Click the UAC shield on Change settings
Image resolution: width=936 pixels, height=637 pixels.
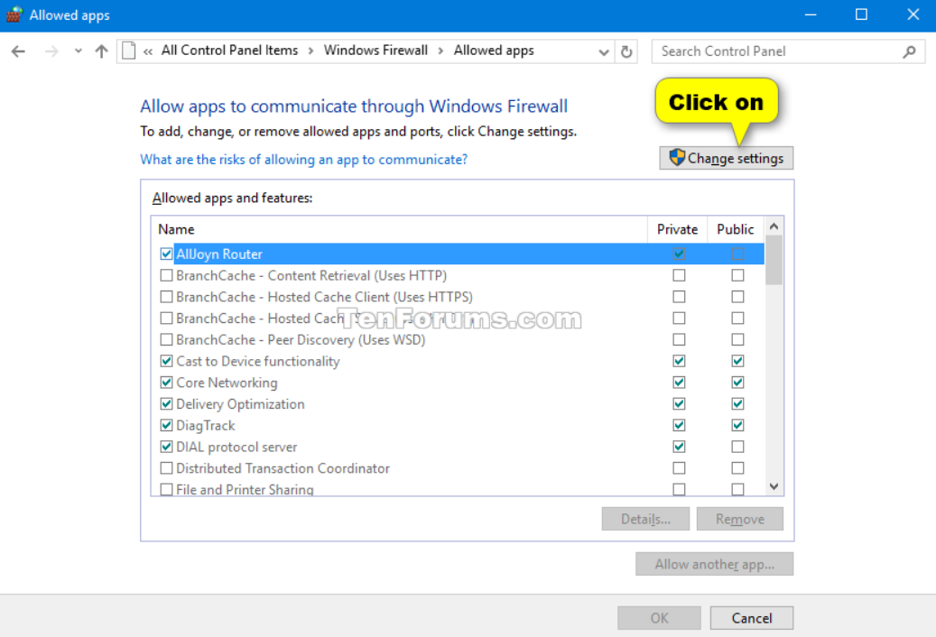[x=675, y=158]
